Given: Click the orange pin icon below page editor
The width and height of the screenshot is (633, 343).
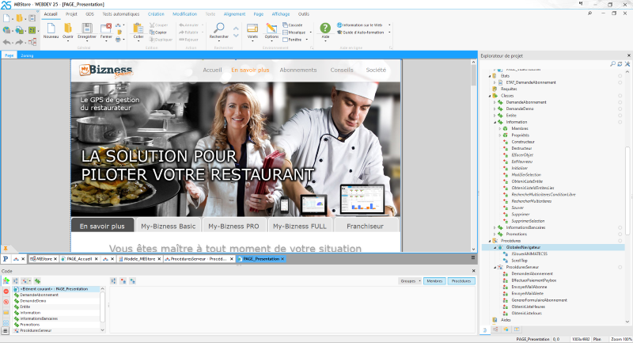Looking at the screenshot, I should tap(6, 249).
